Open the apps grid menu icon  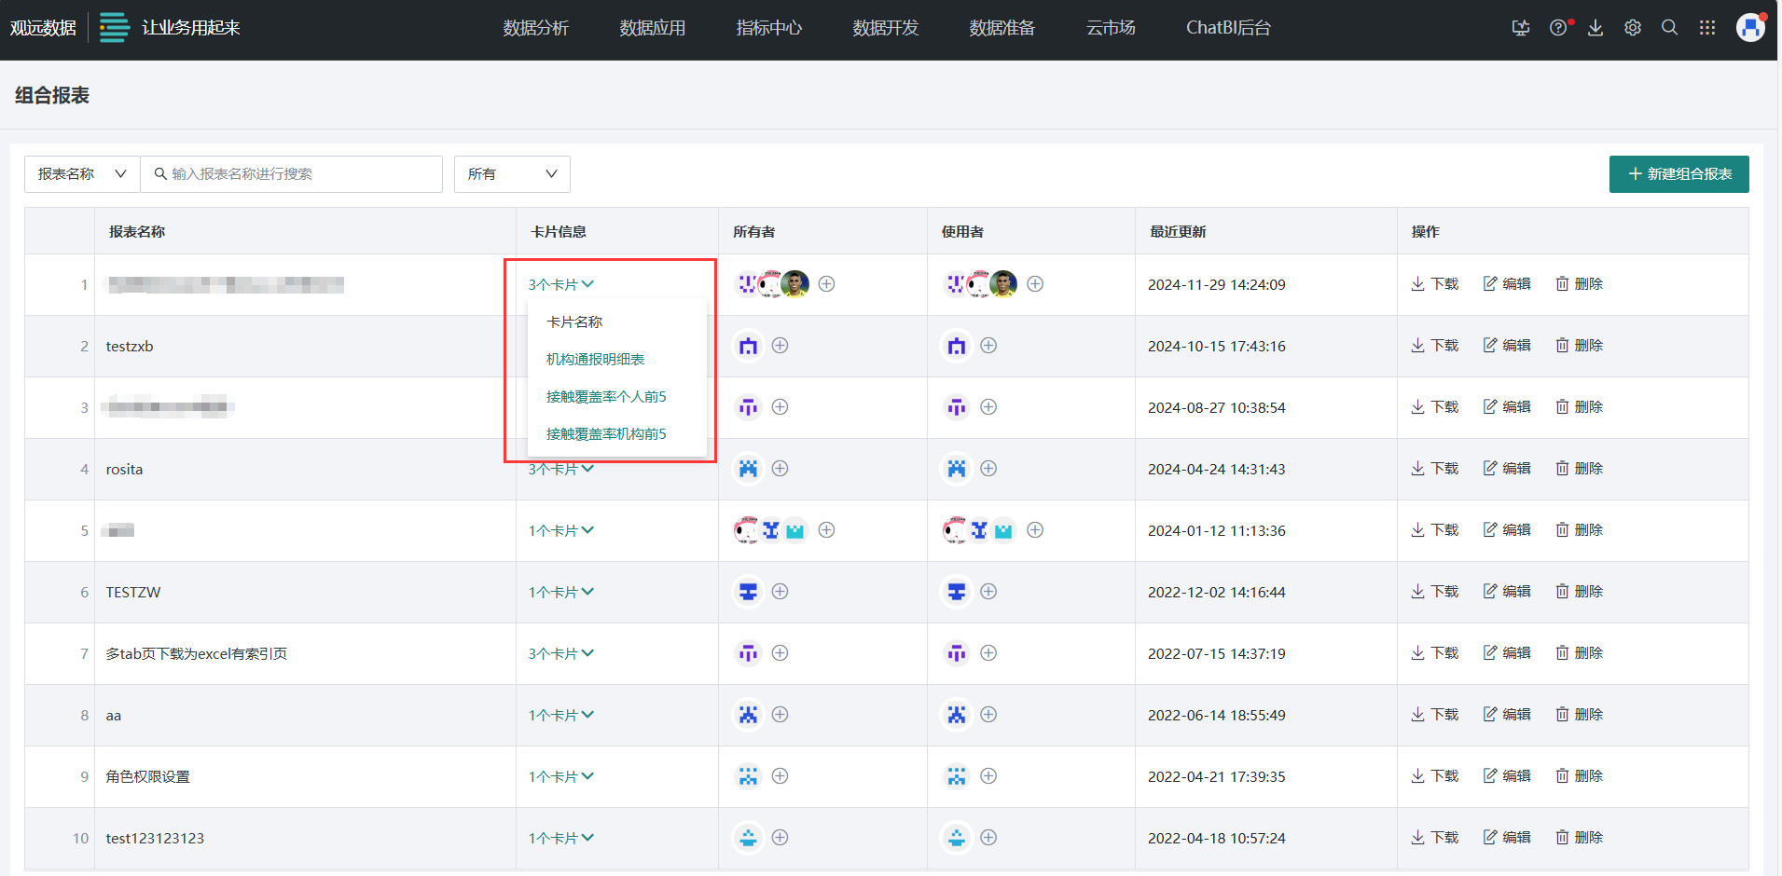click(x=1706, y=28)
